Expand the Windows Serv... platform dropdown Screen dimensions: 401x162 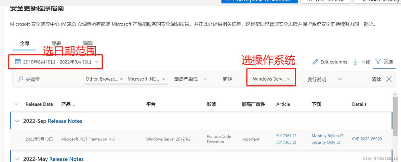coord(272,79)
